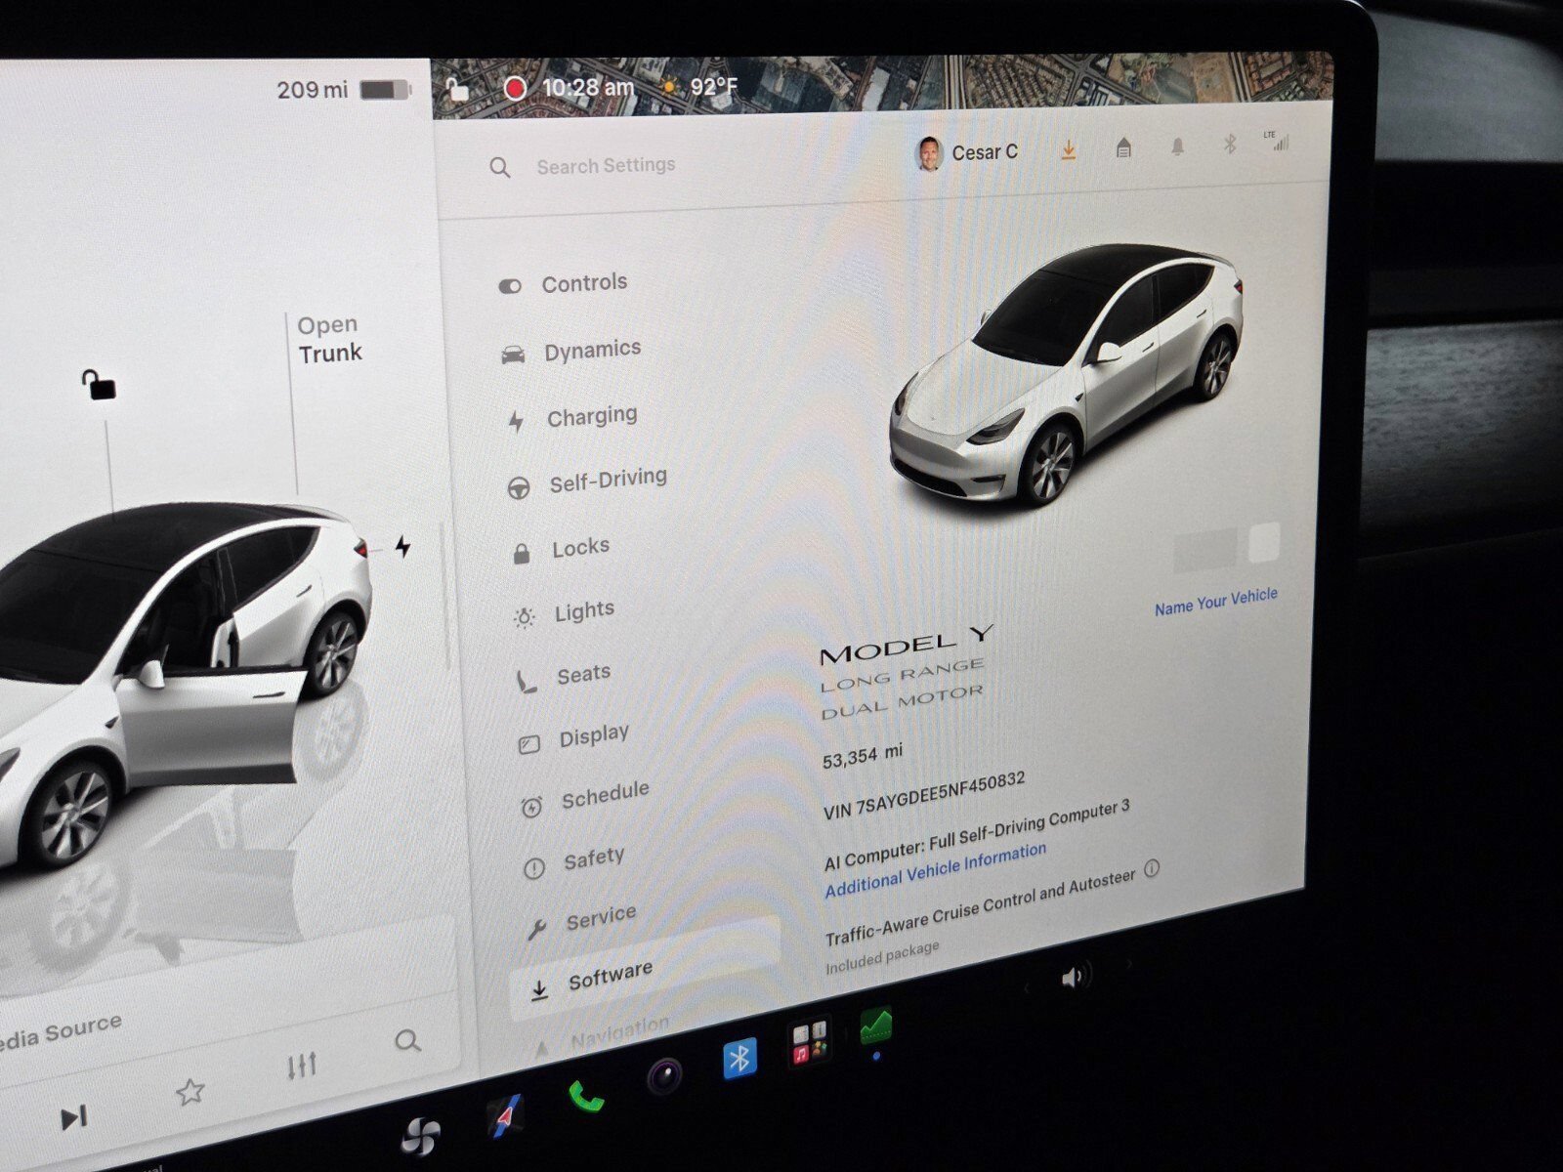Tap the AI Computer: Full Self-Driving Computer 3 line
Screen dimensions: 1563x1172
[x=976, y=835]
